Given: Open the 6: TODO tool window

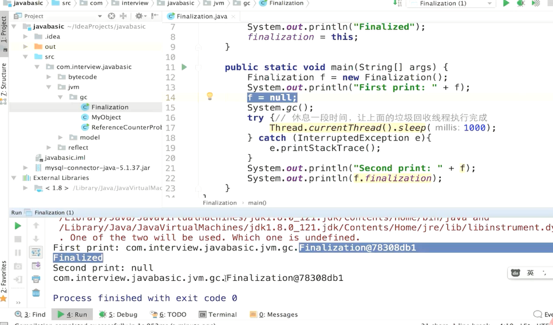Looking at the screenshot, I should coord(168,315).
